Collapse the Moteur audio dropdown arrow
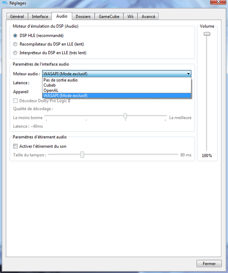The width and height of the screenshot is (228, 273). pyautogui.click(x=188, y=74)
